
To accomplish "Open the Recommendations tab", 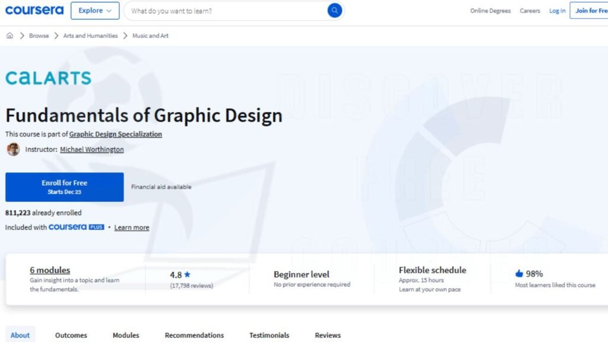I will click(194, 335).
